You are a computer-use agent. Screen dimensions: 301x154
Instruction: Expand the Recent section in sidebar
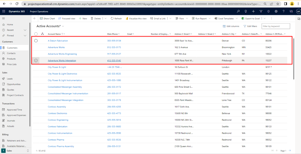[x=25, y=30]
